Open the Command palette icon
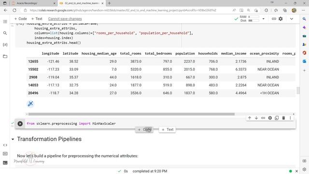This screenshot has height=174, width=309. point(5,154)
